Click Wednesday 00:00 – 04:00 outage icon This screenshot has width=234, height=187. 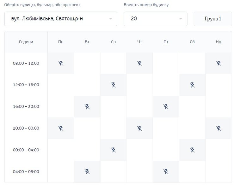(x=114, y=150)
